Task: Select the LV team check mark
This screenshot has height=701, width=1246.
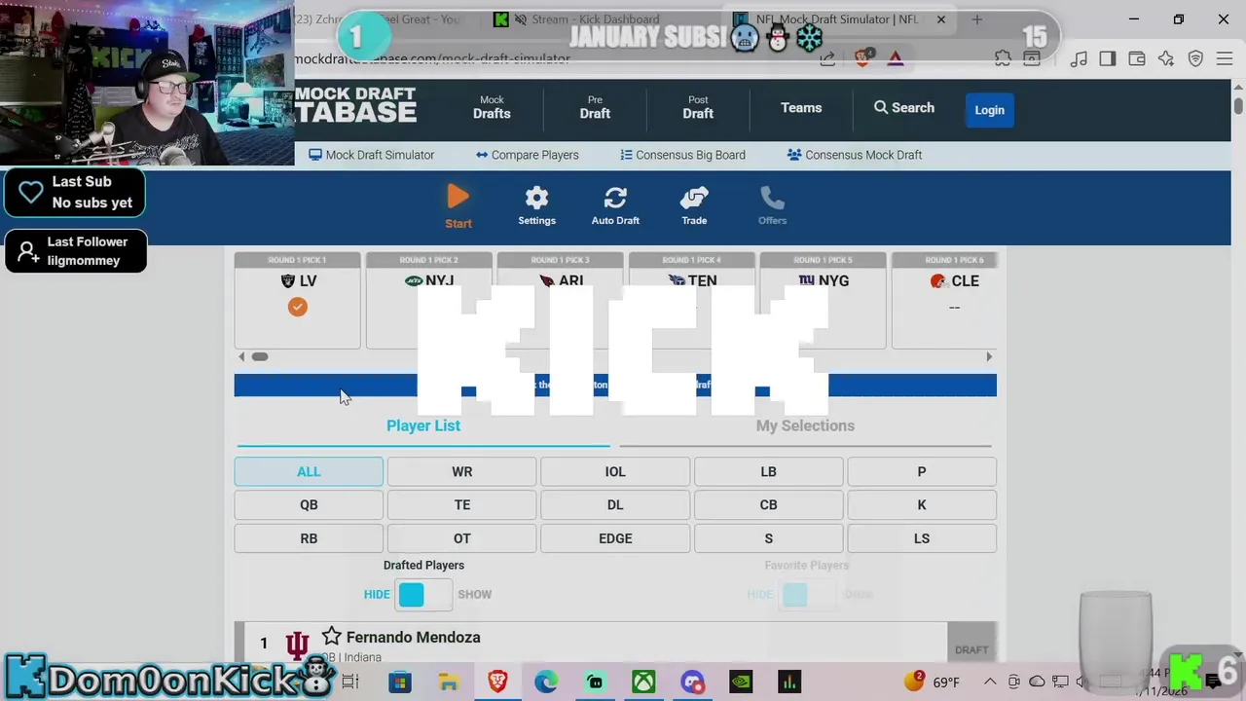Action: click(x=297, y=307)
